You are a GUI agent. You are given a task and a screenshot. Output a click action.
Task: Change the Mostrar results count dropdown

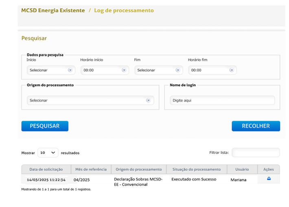48,153
